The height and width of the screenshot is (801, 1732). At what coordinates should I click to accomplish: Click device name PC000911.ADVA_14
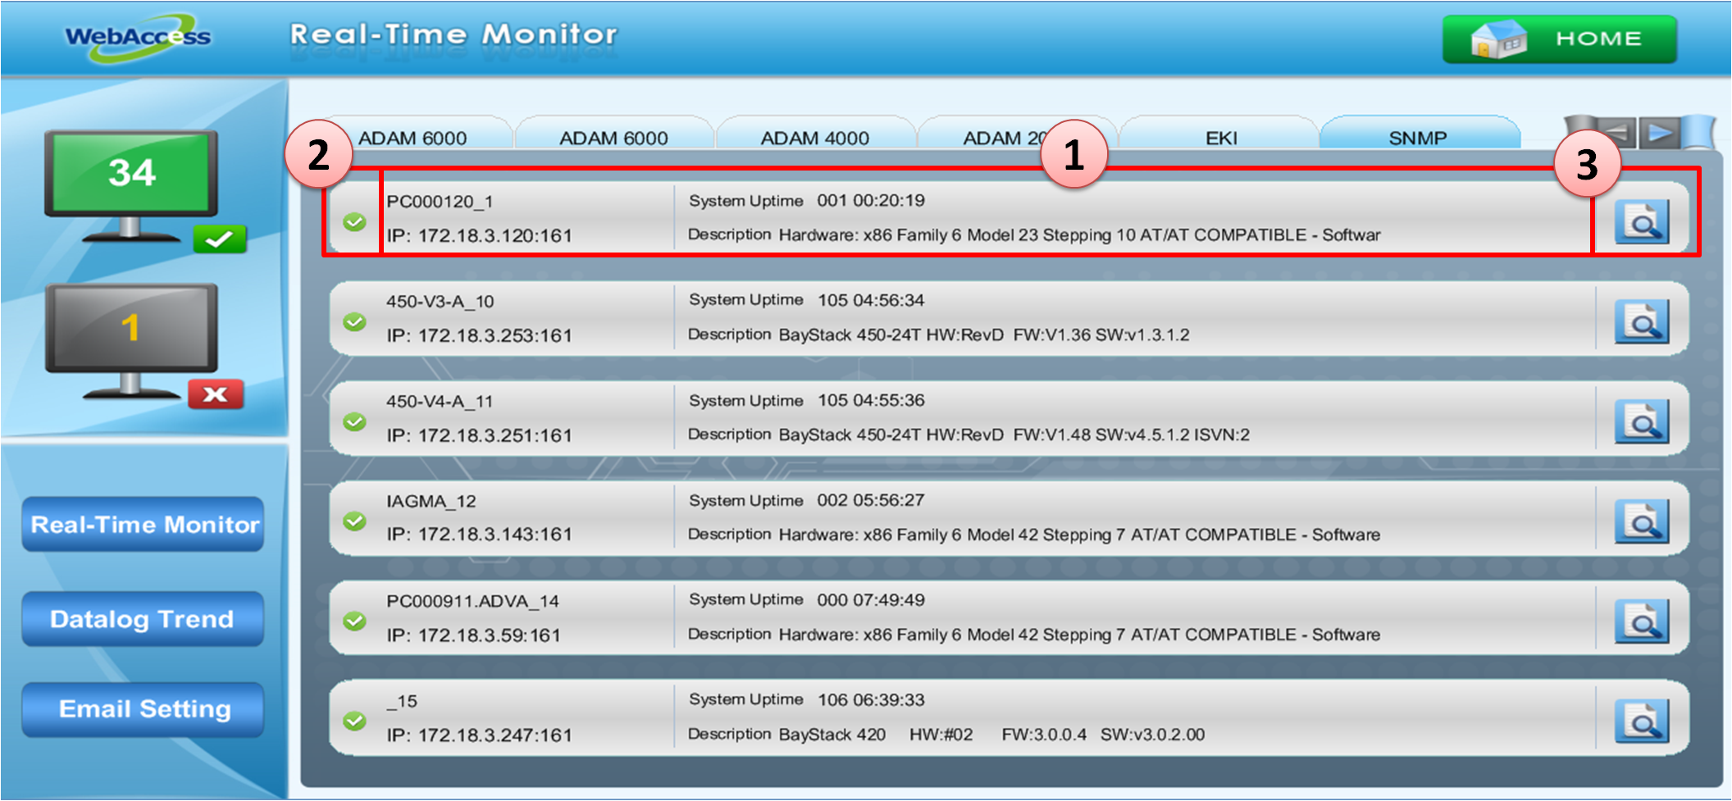pos(472,602)
